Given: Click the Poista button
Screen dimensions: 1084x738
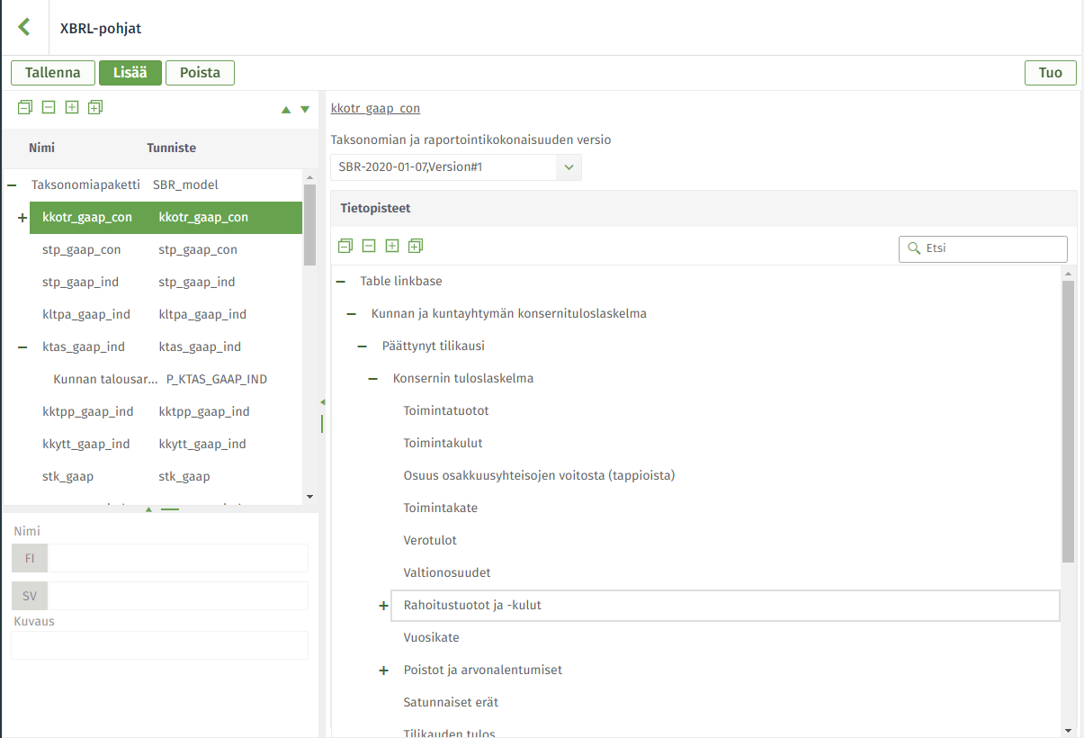Looking at the screenshot, I should 200,73.
